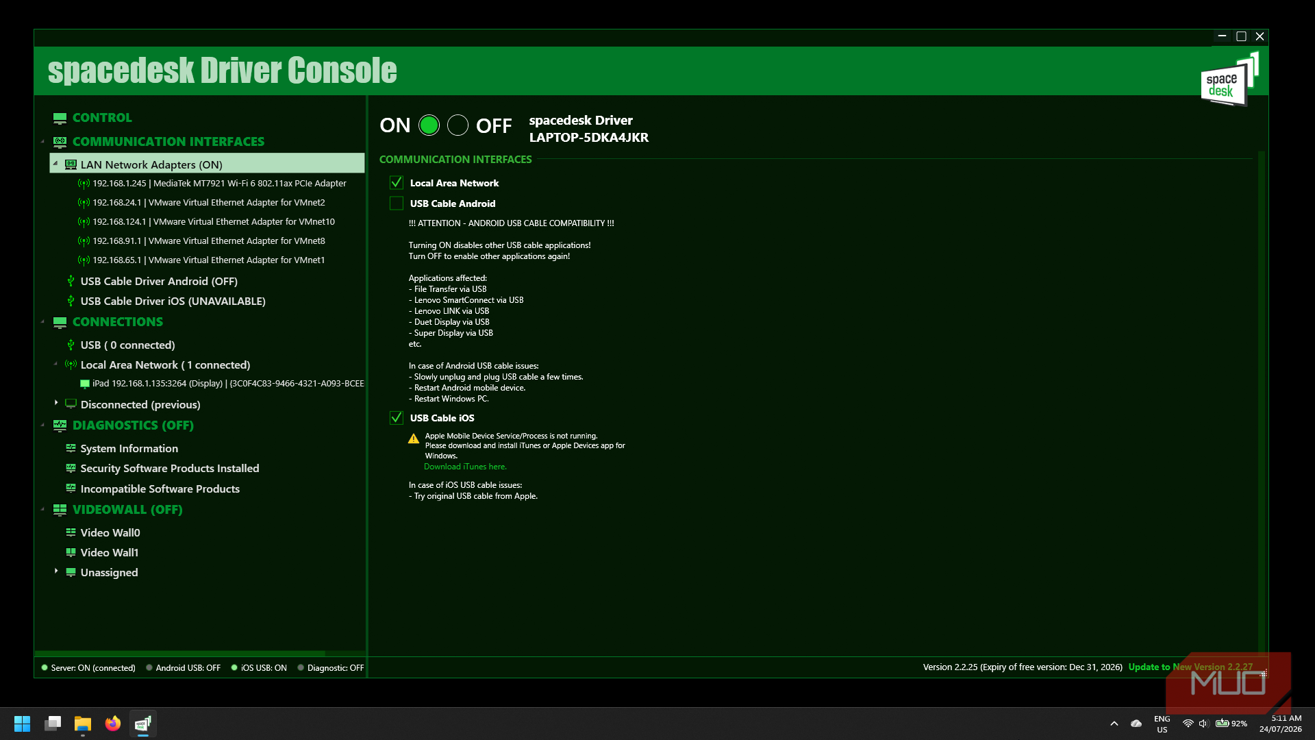This screenshot has height=740, width=1315.
Task: Click Diagnostic: OFF status
Action: pos(331,668)
